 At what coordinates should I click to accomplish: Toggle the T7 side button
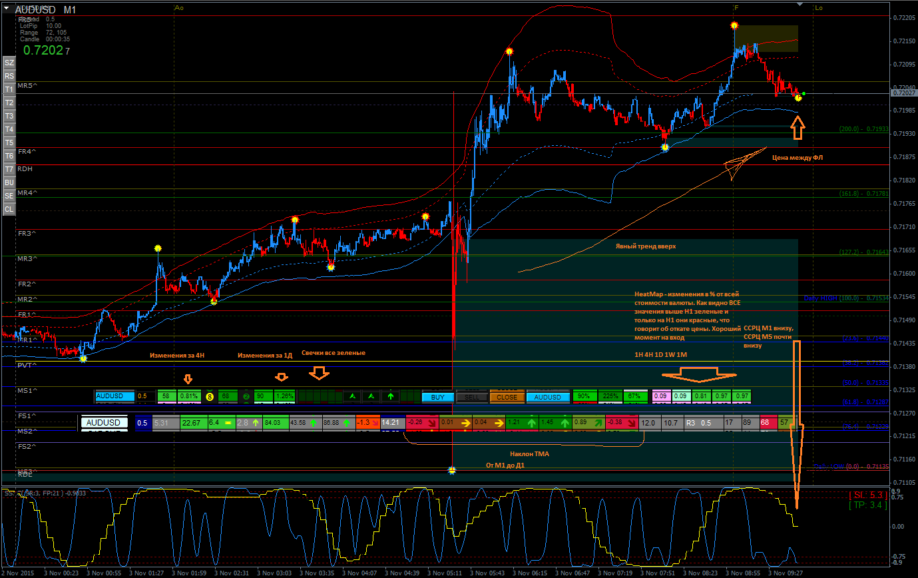tap(9, 169)
